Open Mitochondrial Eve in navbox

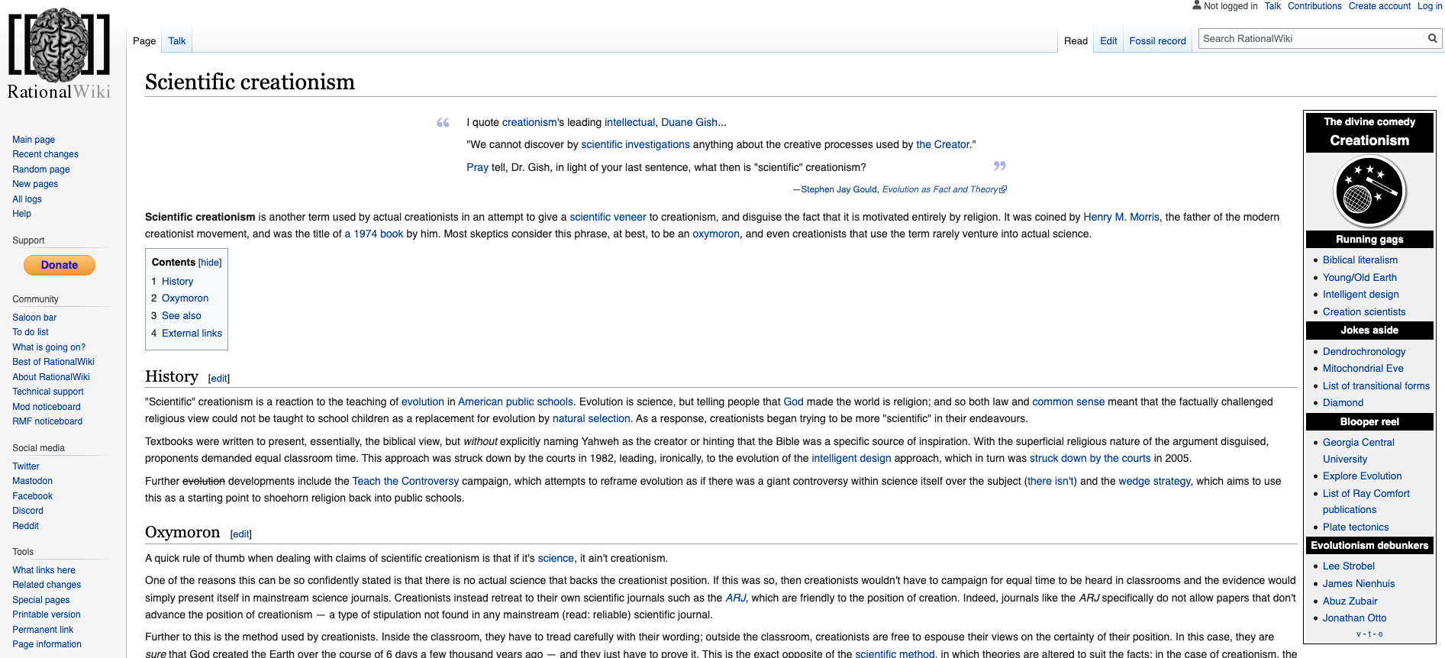click(1363, 369)
